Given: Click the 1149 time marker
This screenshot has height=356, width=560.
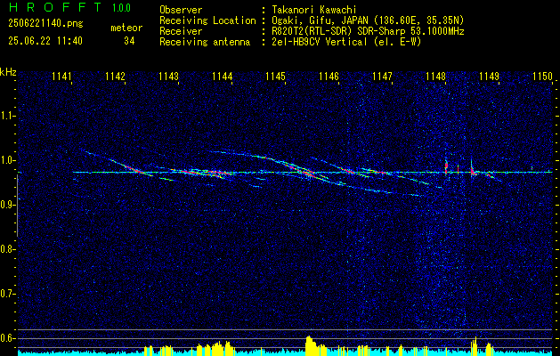Looking at the screenshot, I should [x=490, y=77].
